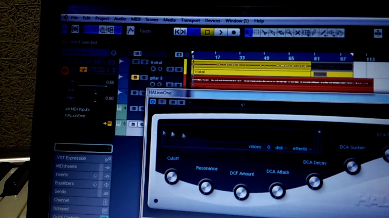389x218 pixels.
Task: Toggle the orange musical timebase note icon
Action: pos(83,70)
